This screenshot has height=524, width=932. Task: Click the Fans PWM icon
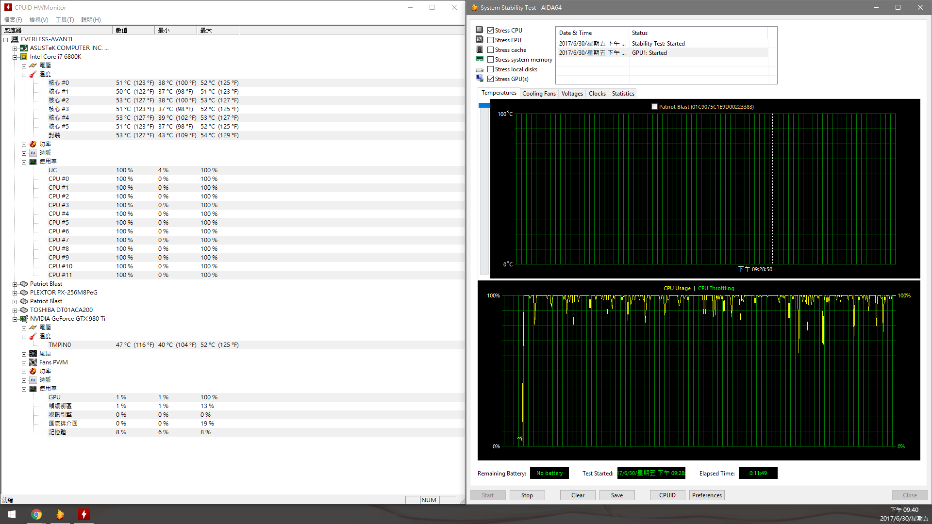(x=33, y=362)
